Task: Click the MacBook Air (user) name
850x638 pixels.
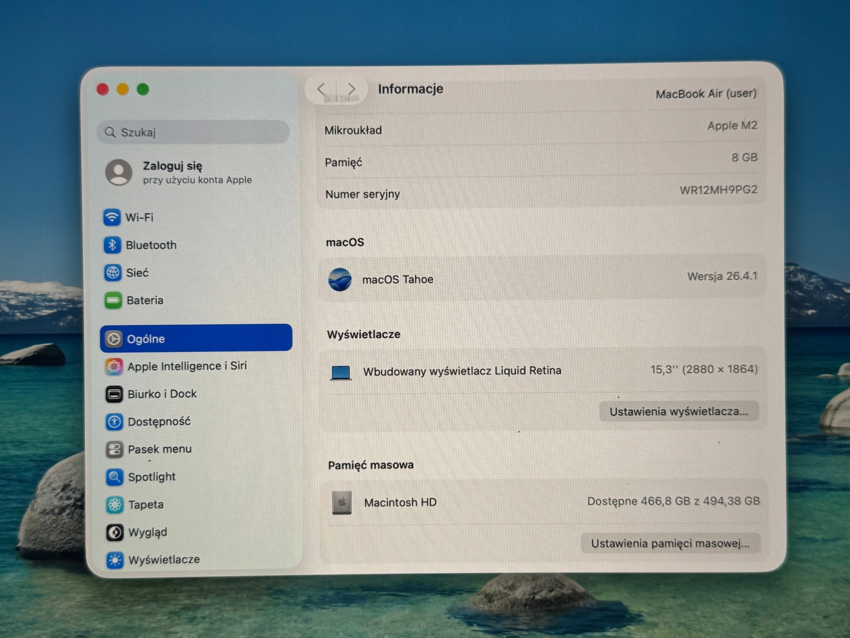Action: 706,94
